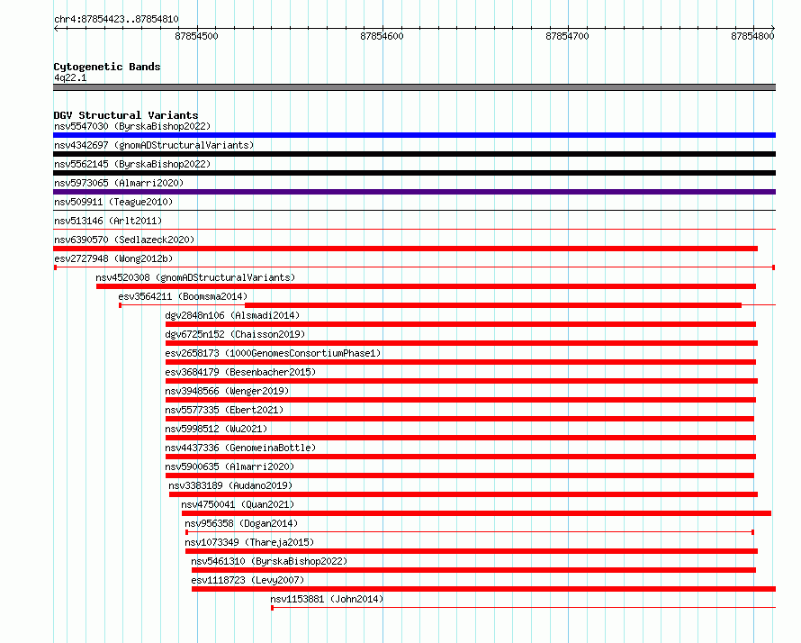Open esv1118723 (Levy2007) label
Image resolution: width=801 pixels, height=643 pixels.
247,580
